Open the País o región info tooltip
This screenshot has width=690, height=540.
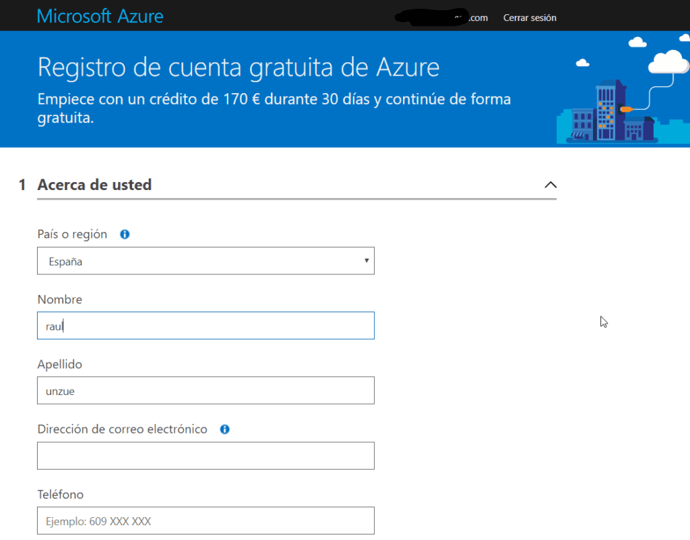(124, 234)
